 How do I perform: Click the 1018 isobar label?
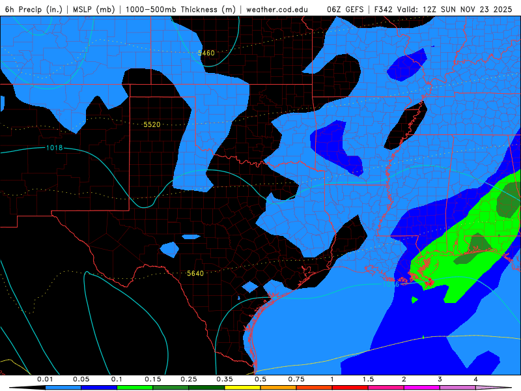[x=54, y=148]
